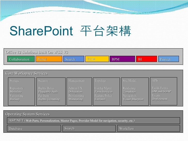This screenshot has height=141, width=188.
Task: Select the Database box
Action: coord(34,128)
